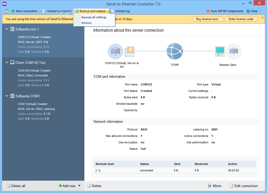Select Backup all settings menu entry
The height and width of the screenshot is (193, 267).
pyautogui.click(x=94, y=17)
